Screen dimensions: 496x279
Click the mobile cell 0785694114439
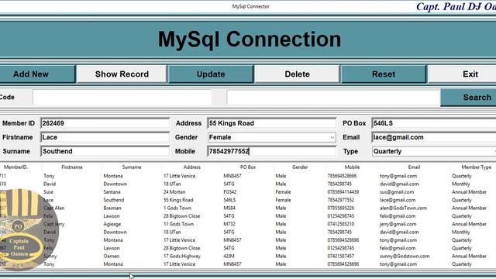tap(344, 192)
